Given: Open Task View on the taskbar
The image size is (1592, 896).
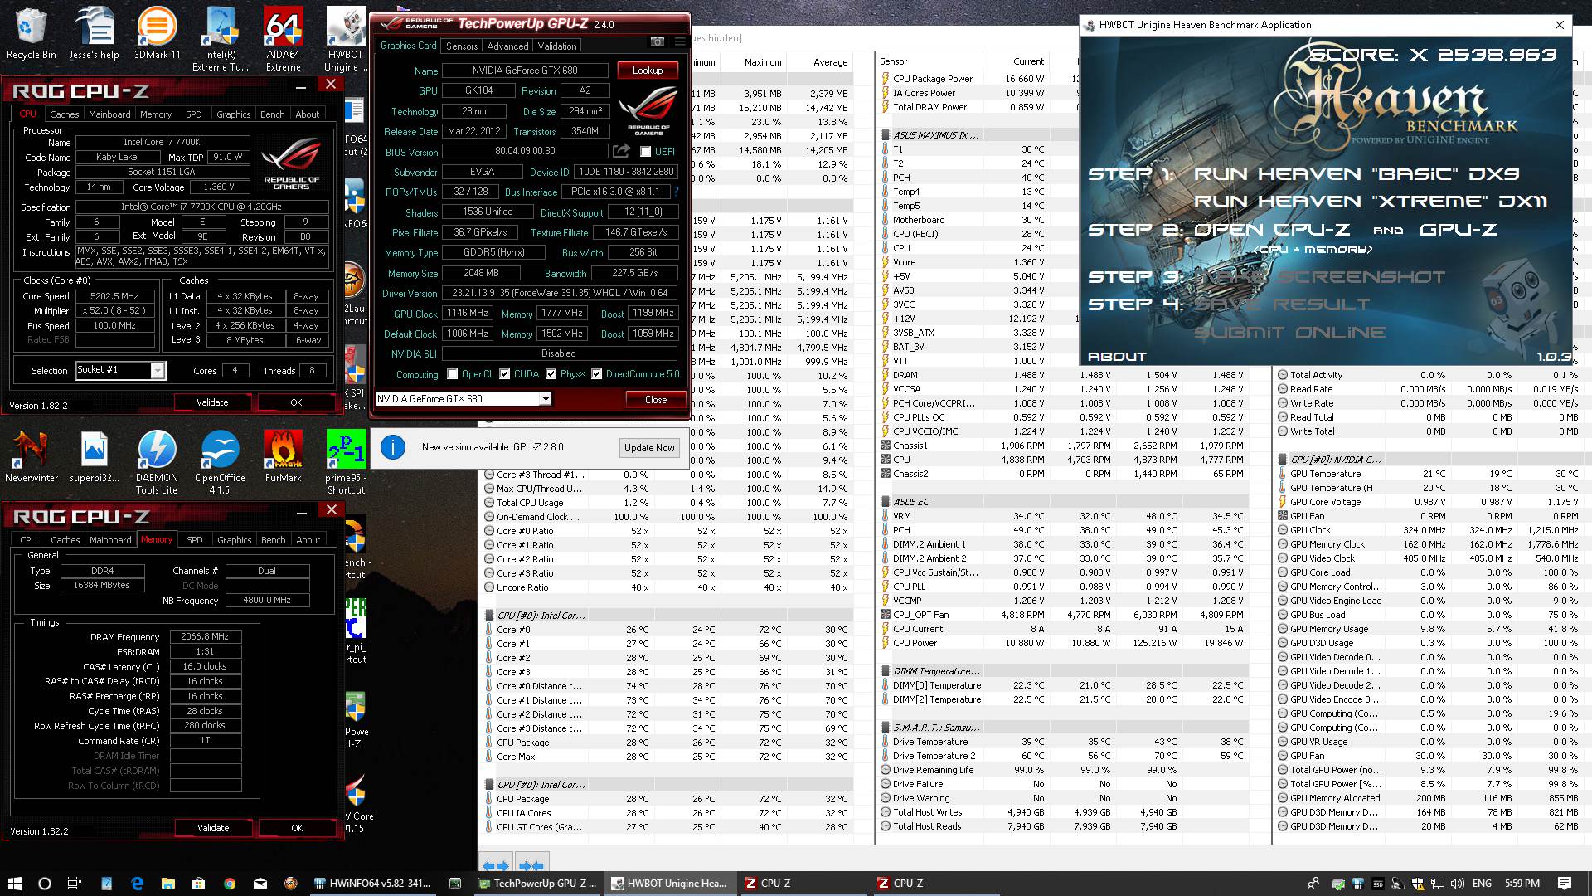Looking at the screenshot, I should coord(75,884).
